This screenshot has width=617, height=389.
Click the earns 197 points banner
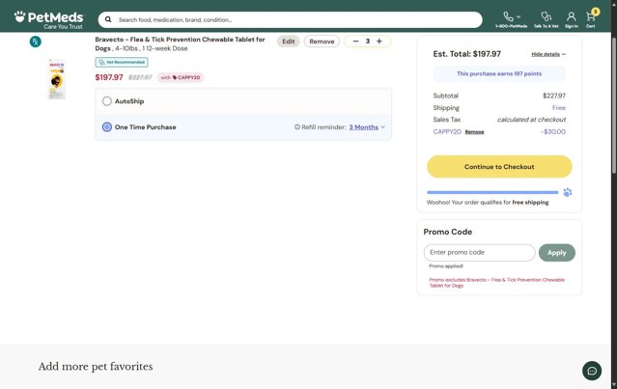[499, 73]
